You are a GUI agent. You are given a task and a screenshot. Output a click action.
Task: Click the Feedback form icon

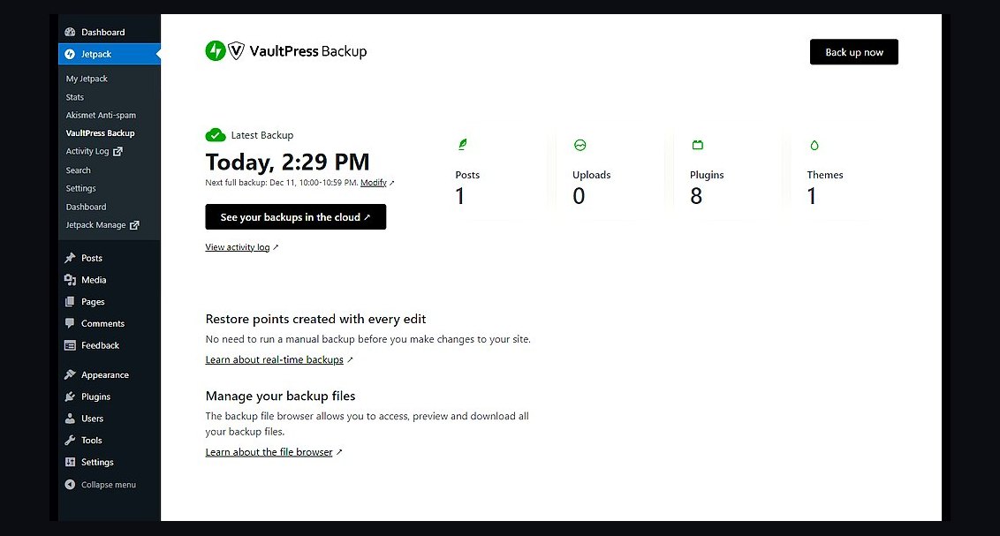pyautogui.click(x=70, y=345)
